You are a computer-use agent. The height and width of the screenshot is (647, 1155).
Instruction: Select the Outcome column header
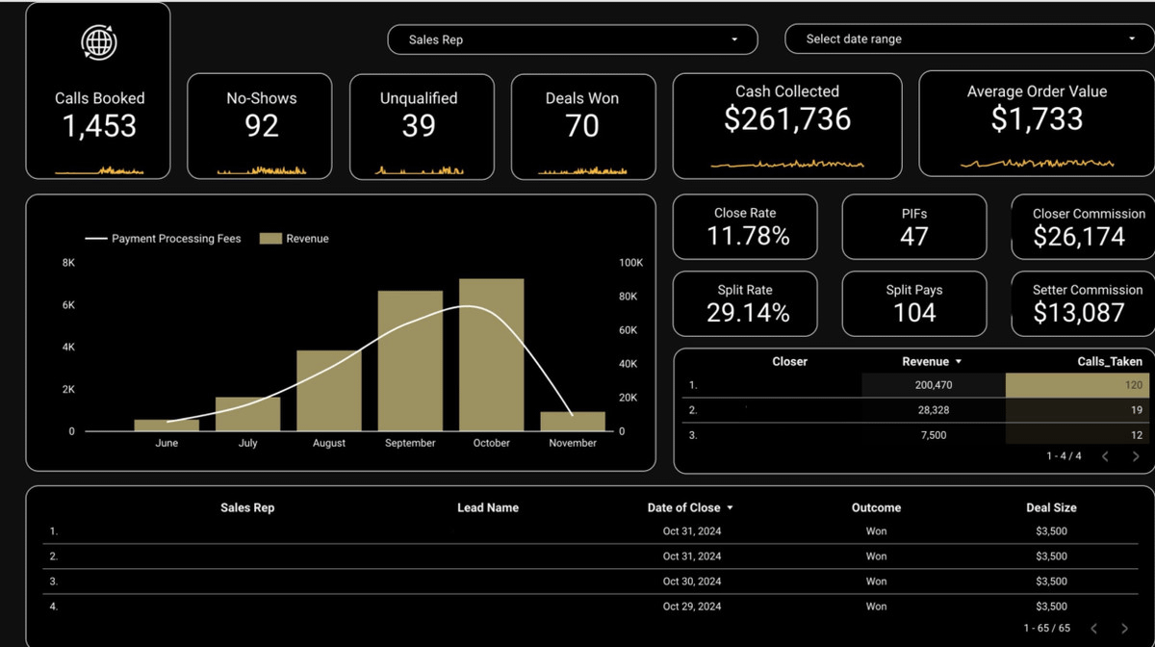pyautogui.click(x=876, y=507)
